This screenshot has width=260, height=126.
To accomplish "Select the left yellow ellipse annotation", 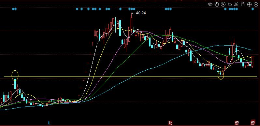I will (x=15, y=76).
